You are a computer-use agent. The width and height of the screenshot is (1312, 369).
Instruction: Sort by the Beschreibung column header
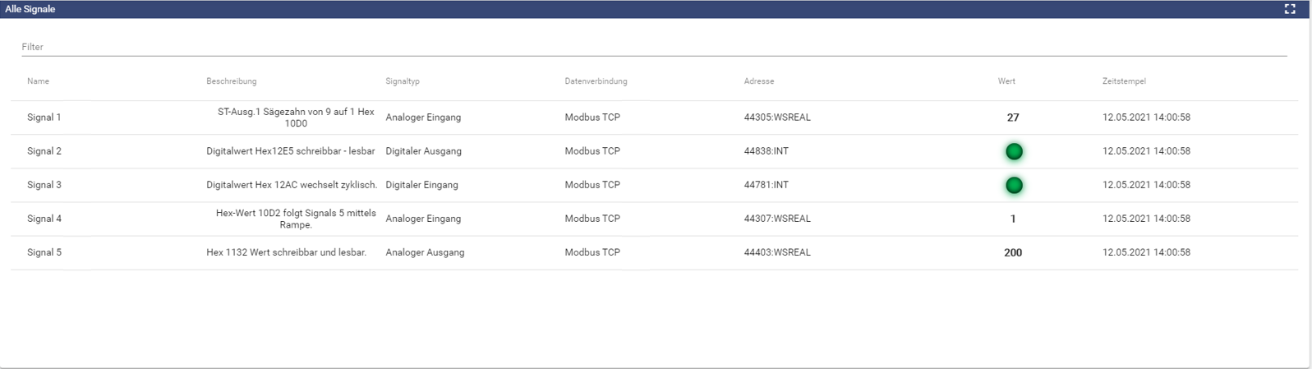(x=231, y=81)
